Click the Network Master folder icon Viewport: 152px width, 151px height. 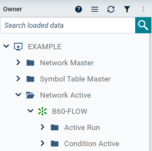click(30, 63)
